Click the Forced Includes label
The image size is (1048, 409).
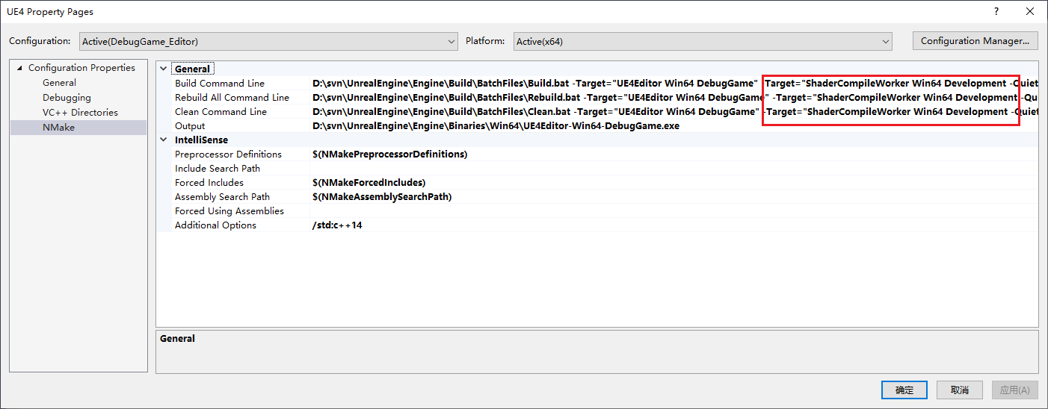[x=209, y=183]
